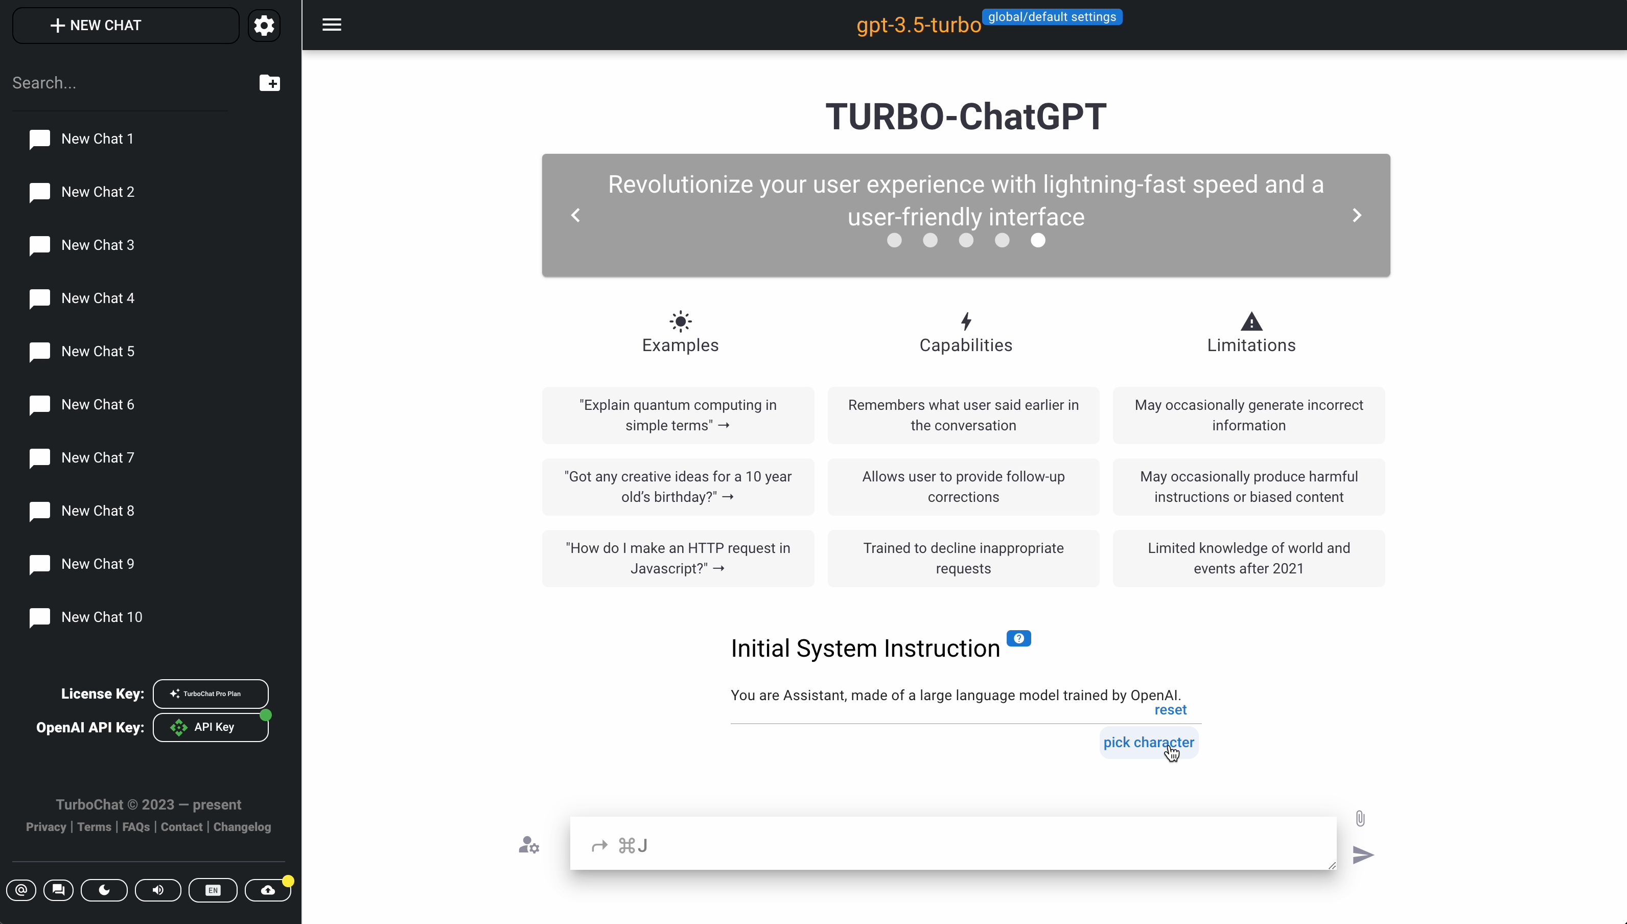This screenshot has width=1627, height=924.
Task: Attach a file with the paperclip icon
Action: pyautogui.click(x=1360, y=819)
